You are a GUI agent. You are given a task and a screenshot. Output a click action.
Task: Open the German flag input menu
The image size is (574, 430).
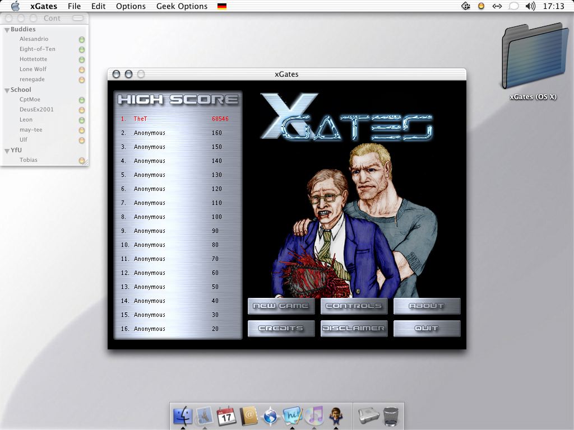point(222,6)
